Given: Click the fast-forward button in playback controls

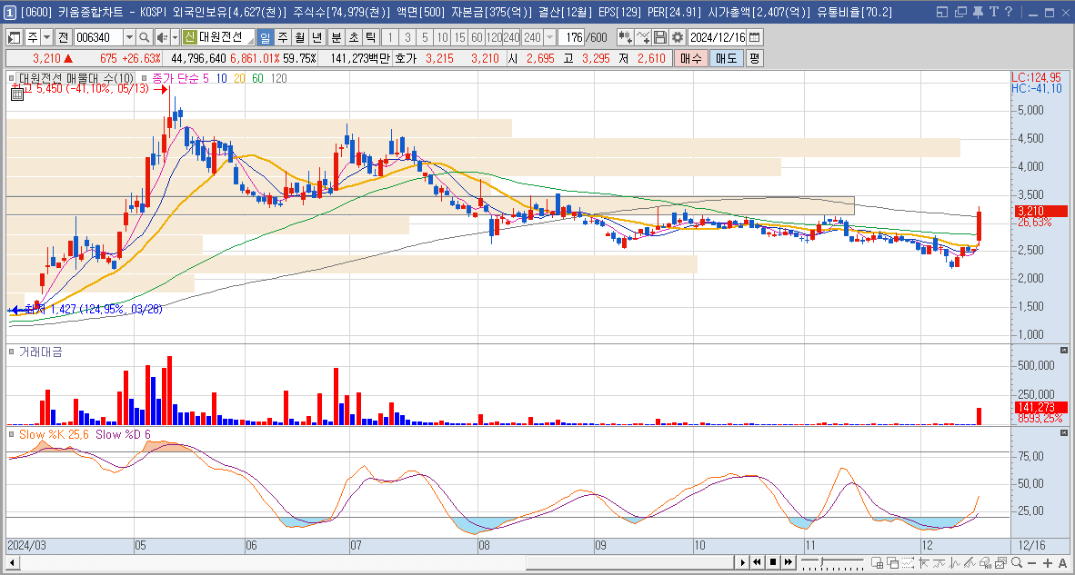Looking at the screenshot, I should 789,562.
